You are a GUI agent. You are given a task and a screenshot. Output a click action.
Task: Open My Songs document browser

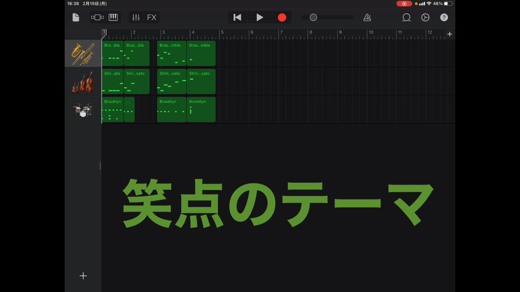click(76, 17)
